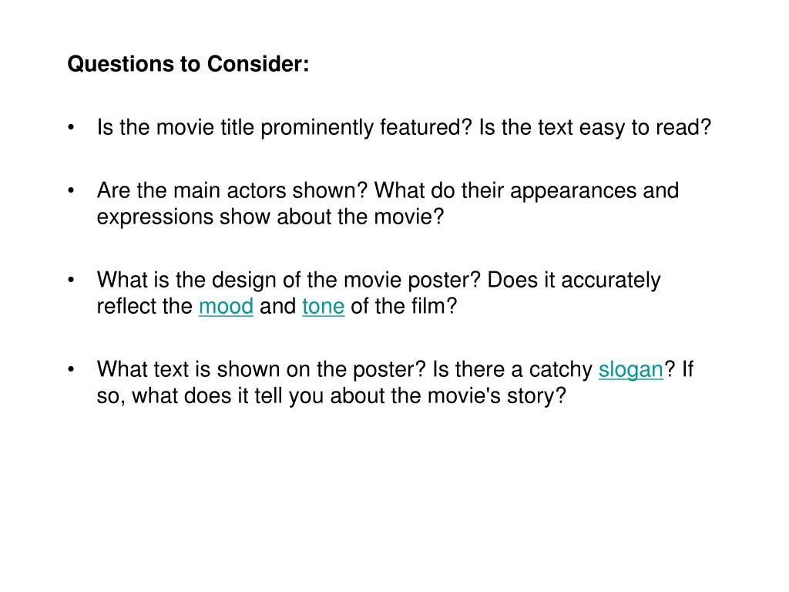Screen dimensions: 789x592
Task: Click the bullet marker before 'Are the main actors'
Action: point(71,191)
